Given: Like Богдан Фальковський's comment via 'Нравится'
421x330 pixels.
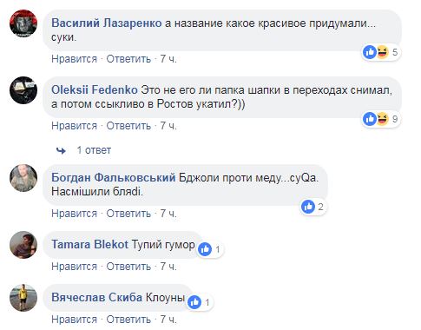Looking at the screenshot, I should (75, 214).
